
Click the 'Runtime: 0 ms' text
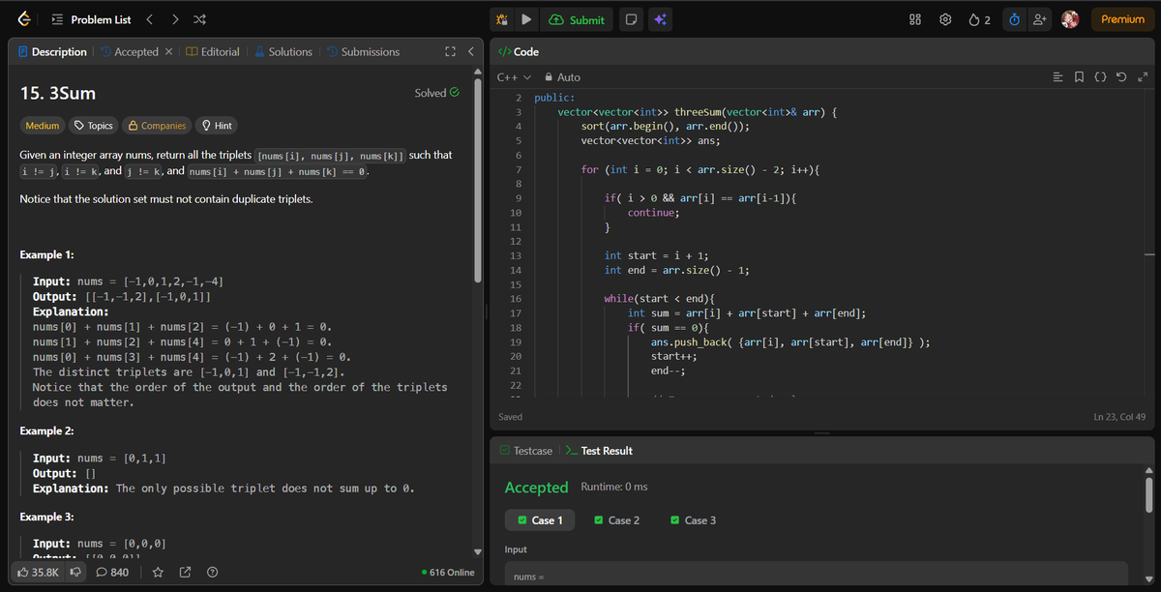tap(614, 486)
